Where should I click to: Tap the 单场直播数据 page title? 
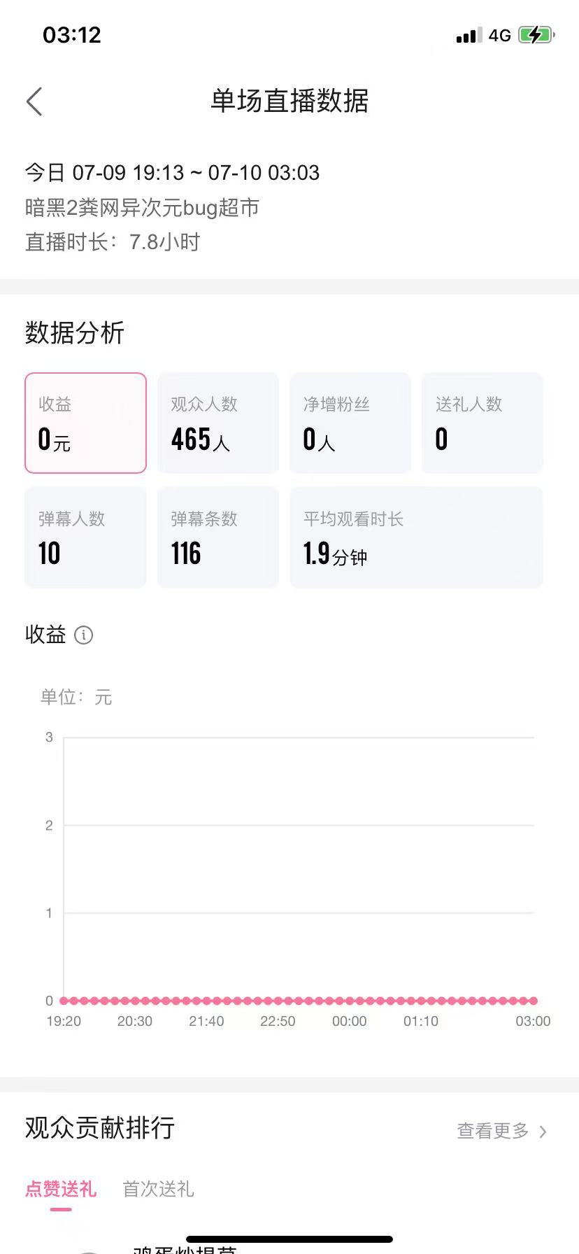tap(289, 101)
